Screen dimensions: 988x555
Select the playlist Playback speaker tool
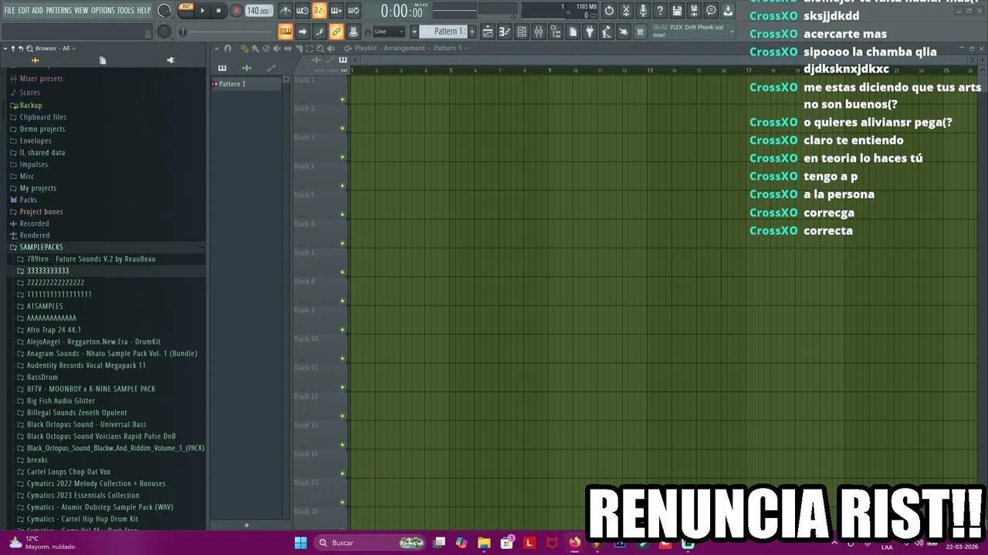tap(331, 49)
